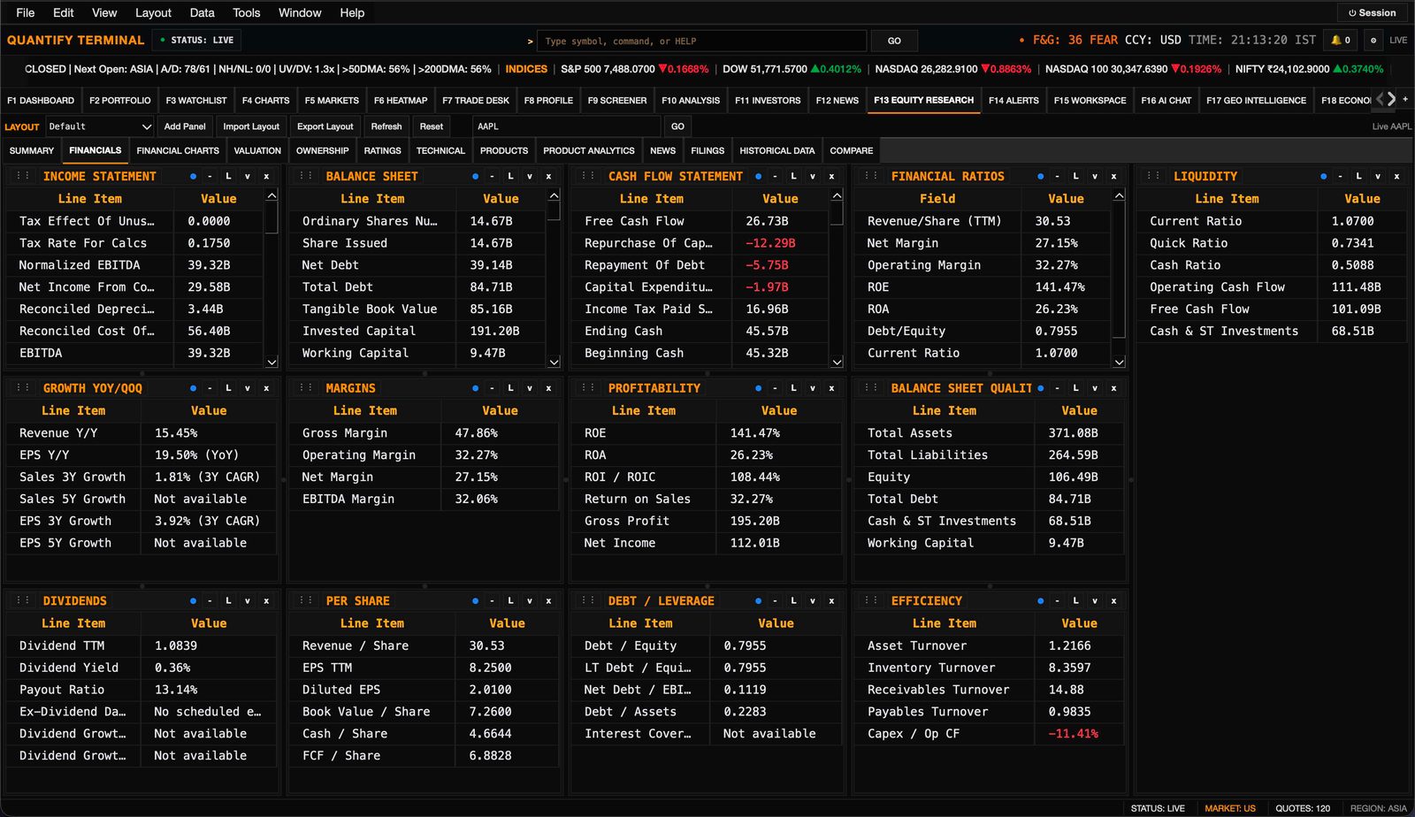Grab the Growth YoY/QoQ drag handle
The width and height of the screenshot is (1415, 817).
[23, 388]
